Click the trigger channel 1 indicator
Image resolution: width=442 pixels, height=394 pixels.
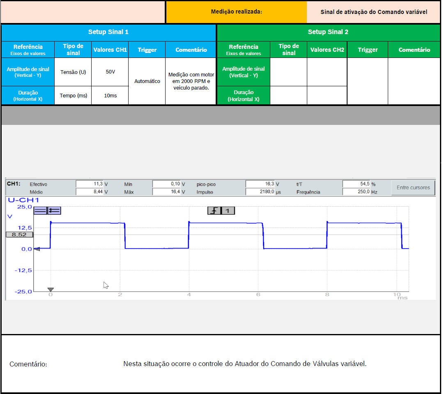tap(228, 211)
